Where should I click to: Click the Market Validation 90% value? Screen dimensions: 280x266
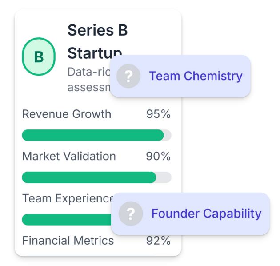pyautogui.click(x=158, y=157)
